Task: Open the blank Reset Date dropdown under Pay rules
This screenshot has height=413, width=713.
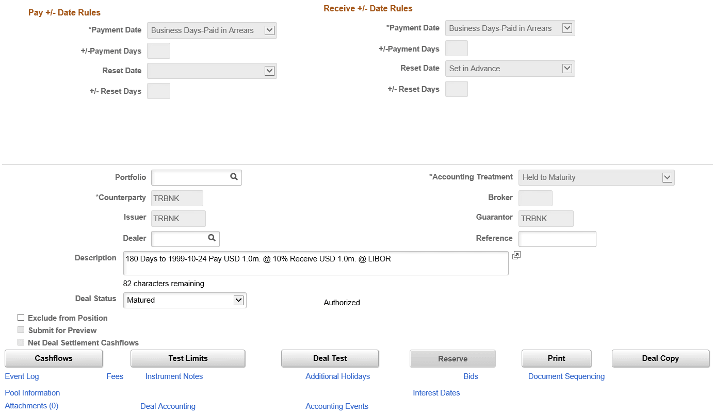Action: tap(269, 71)
